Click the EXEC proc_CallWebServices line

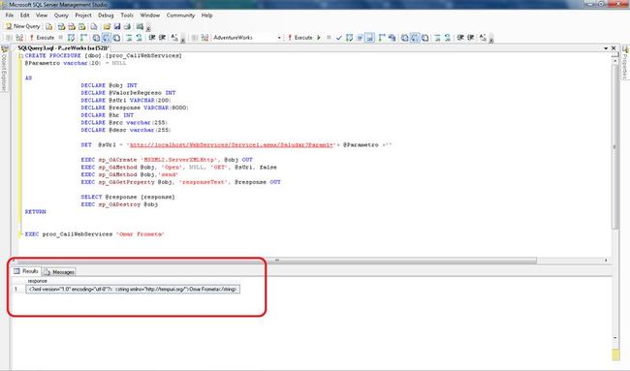click(x=94, y=234)
